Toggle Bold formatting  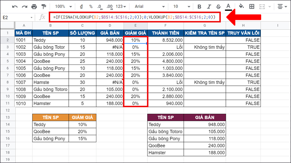tap(199, 7)
